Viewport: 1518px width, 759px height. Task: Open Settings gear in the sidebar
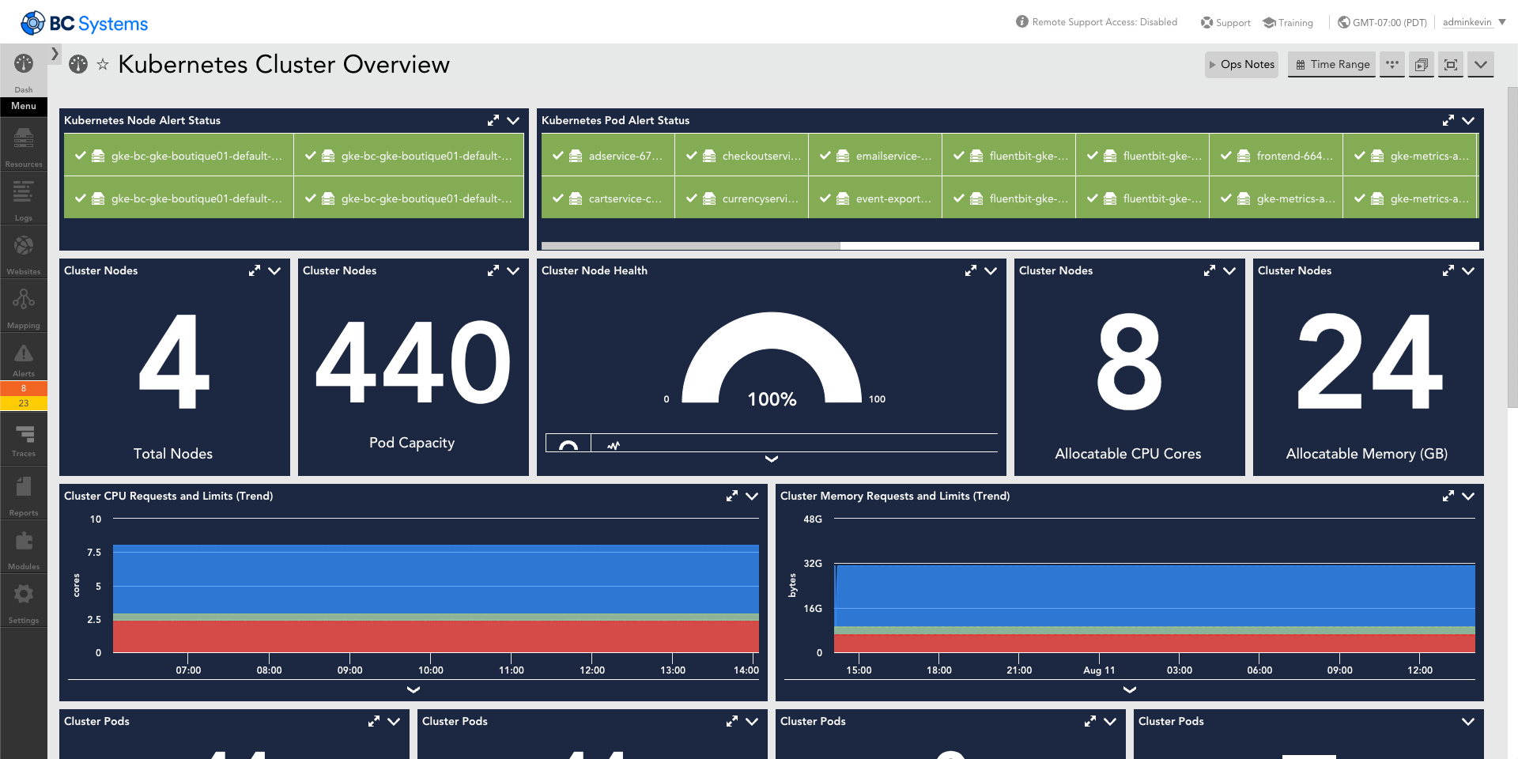(x=24, y=601)
